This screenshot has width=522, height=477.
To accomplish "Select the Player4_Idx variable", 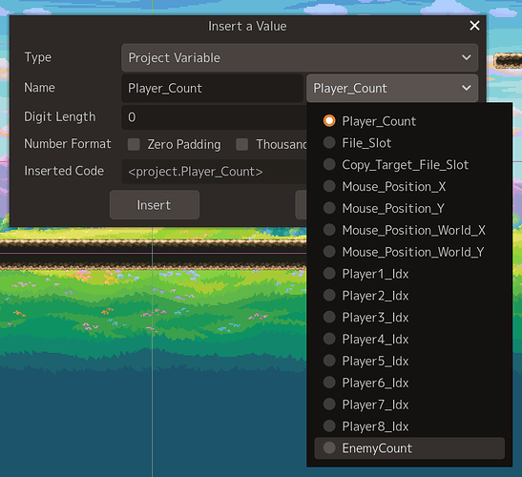I will [409, 340].
